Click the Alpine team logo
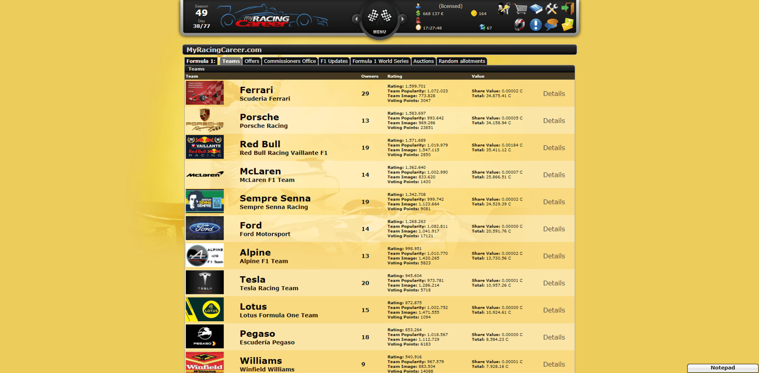 tap(205, 255)
